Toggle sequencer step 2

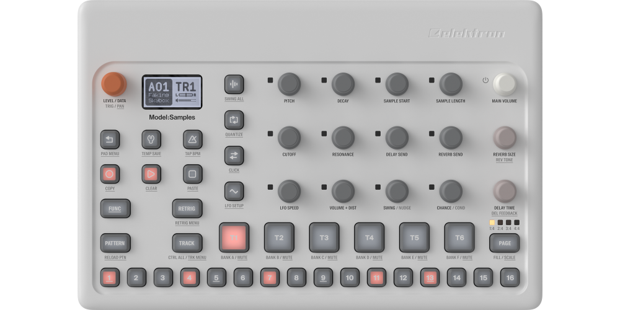click(136, 278)
